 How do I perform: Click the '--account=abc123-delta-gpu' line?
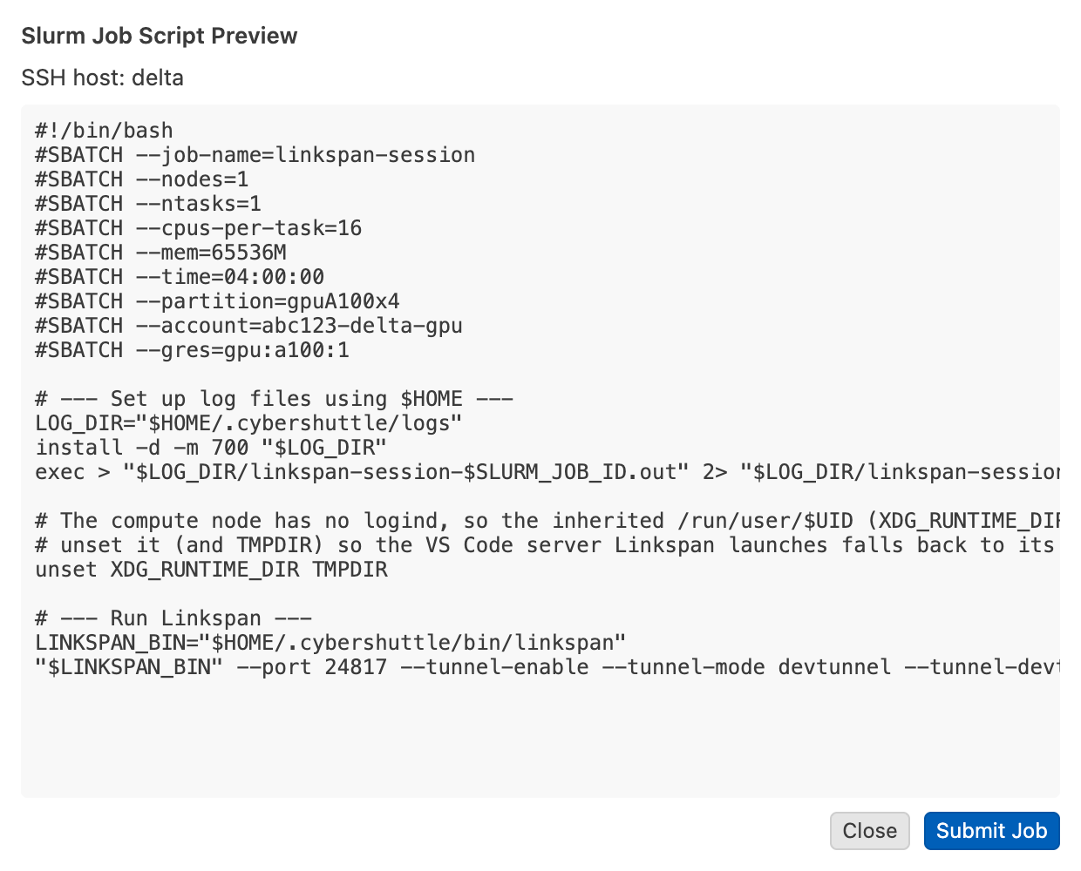tap(249, 326)
